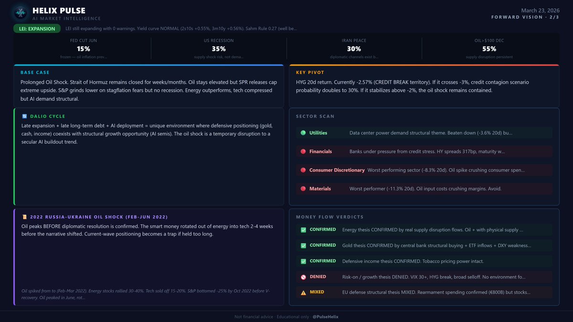Viewport: 573px width, 322px height.
Task: Click the 'EU defense structural thesis MIXED' text
Action: point(436,292)
